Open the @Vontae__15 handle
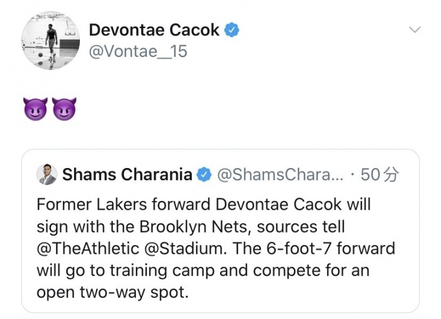The width and height of the screenshot is (441, 319). (138, 52)
